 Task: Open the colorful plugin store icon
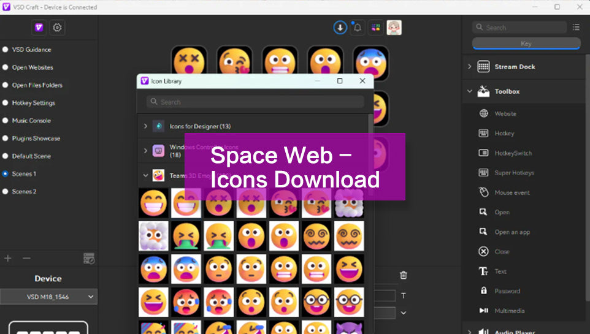[x=375, y=28]
